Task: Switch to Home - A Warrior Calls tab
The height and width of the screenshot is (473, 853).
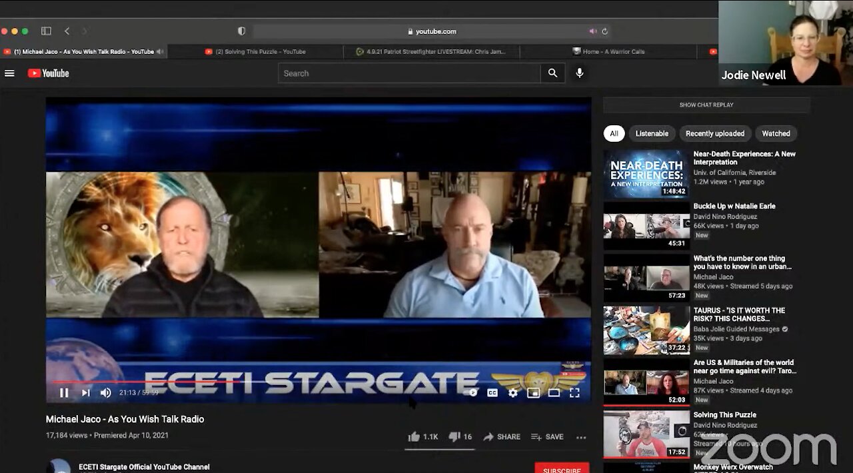Action: click(x=608, y=51)
